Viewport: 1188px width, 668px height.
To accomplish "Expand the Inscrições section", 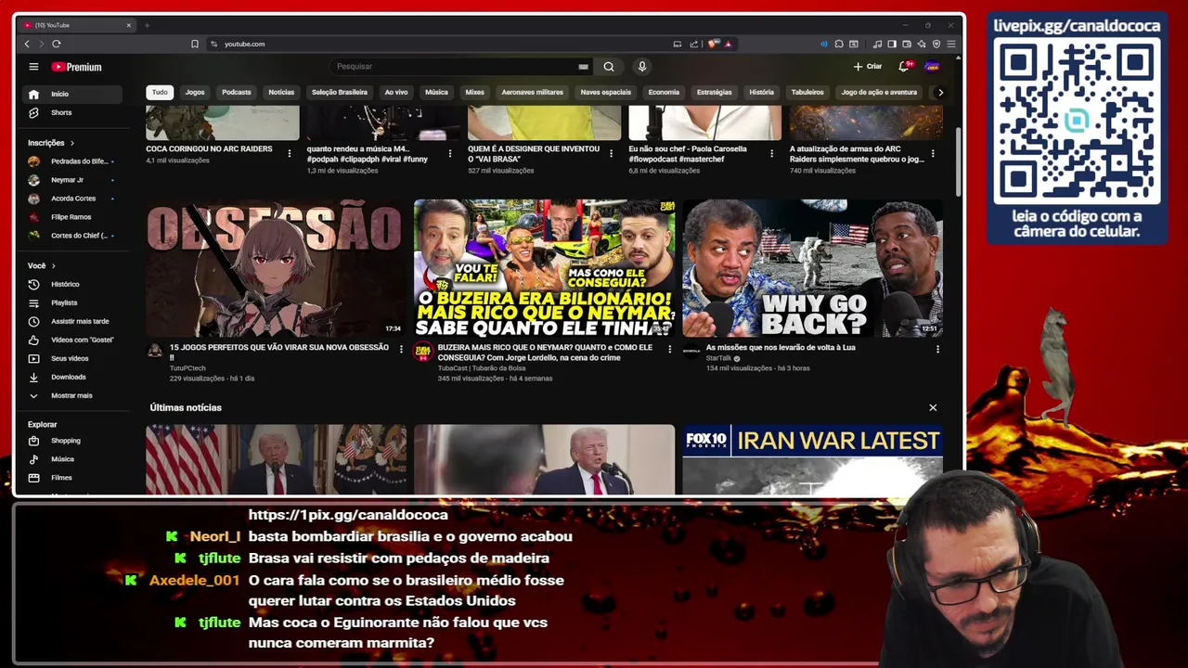I will (51, 143).
